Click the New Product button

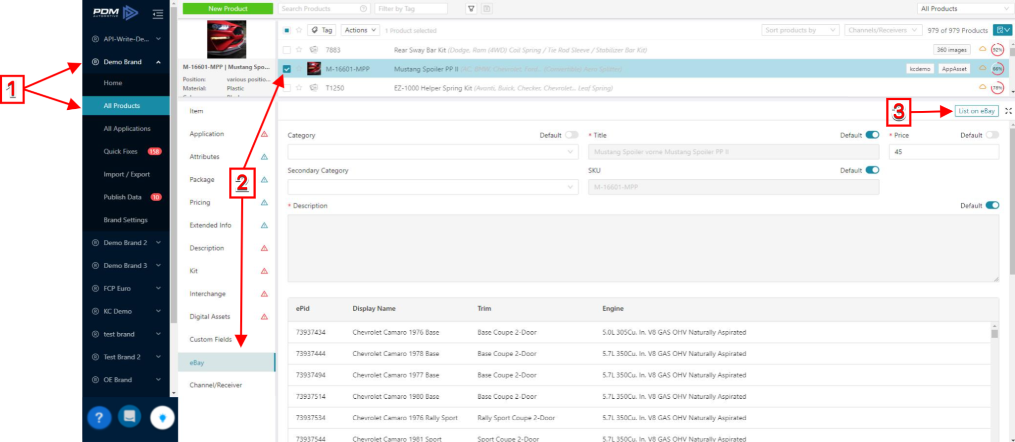click(x=228, y=8)
